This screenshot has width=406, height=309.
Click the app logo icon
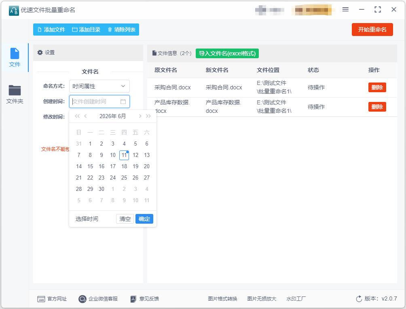click(14, 11)
